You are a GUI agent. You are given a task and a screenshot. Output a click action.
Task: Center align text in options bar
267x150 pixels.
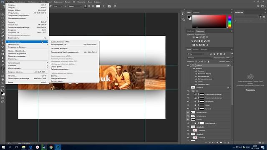89,6
